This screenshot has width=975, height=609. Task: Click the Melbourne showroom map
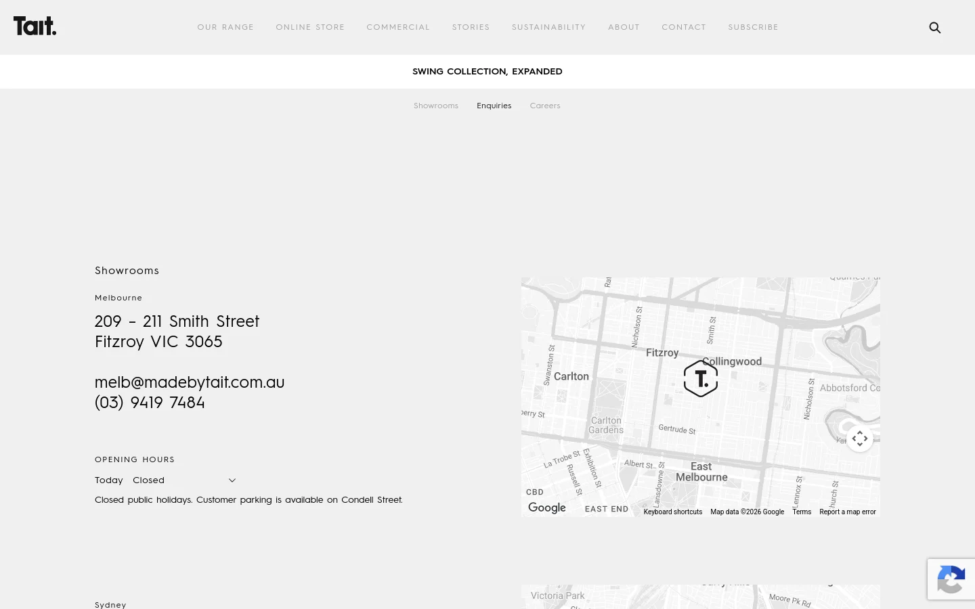tap(701, 397)
